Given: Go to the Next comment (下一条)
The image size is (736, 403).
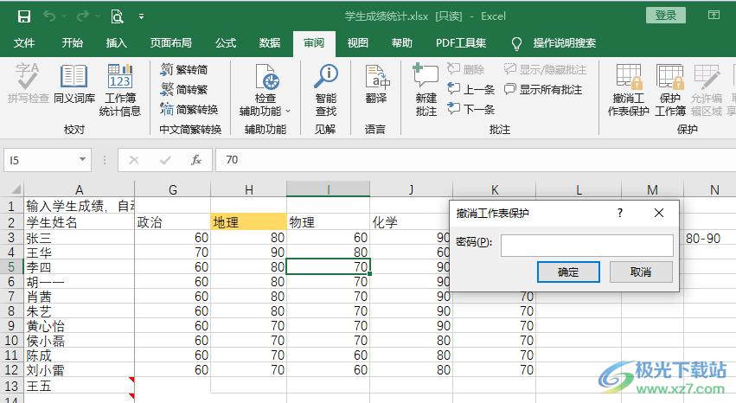Looking at the screenshot, I should tap(471, 109).
